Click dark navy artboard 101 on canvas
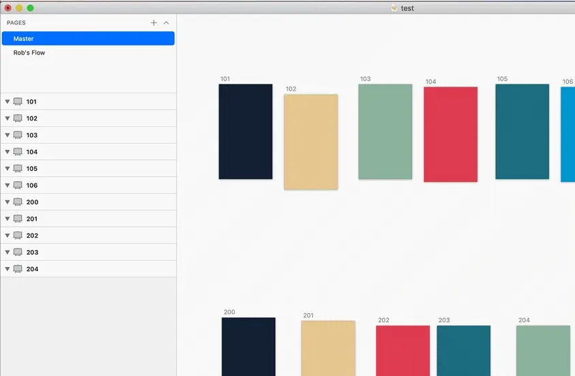Screen dimensions: 575x376 246,131
